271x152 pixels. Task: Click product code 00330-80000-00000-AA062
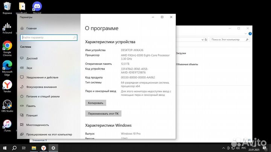tap(138, 78)
